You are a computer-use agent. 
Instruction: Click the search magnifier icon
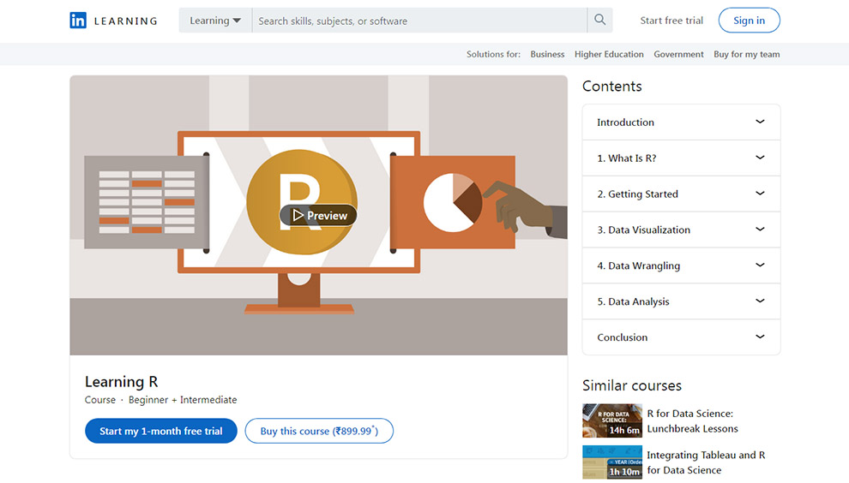[x=600, y=20]
